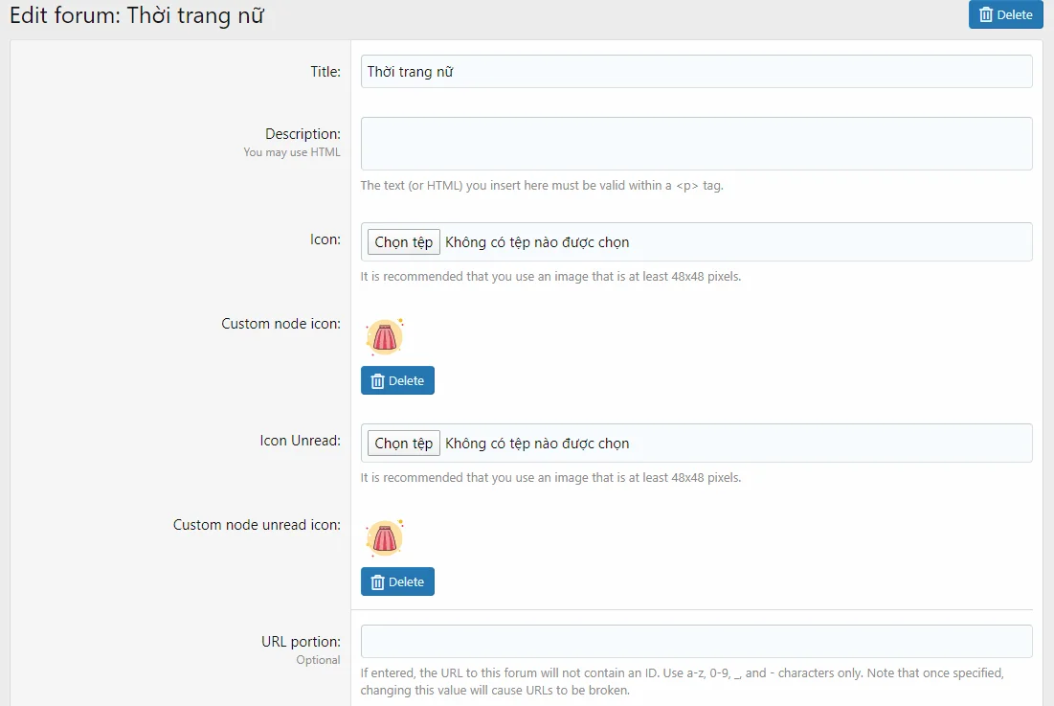
Task: Click the 'Icon:' field label
Action: 325,239
